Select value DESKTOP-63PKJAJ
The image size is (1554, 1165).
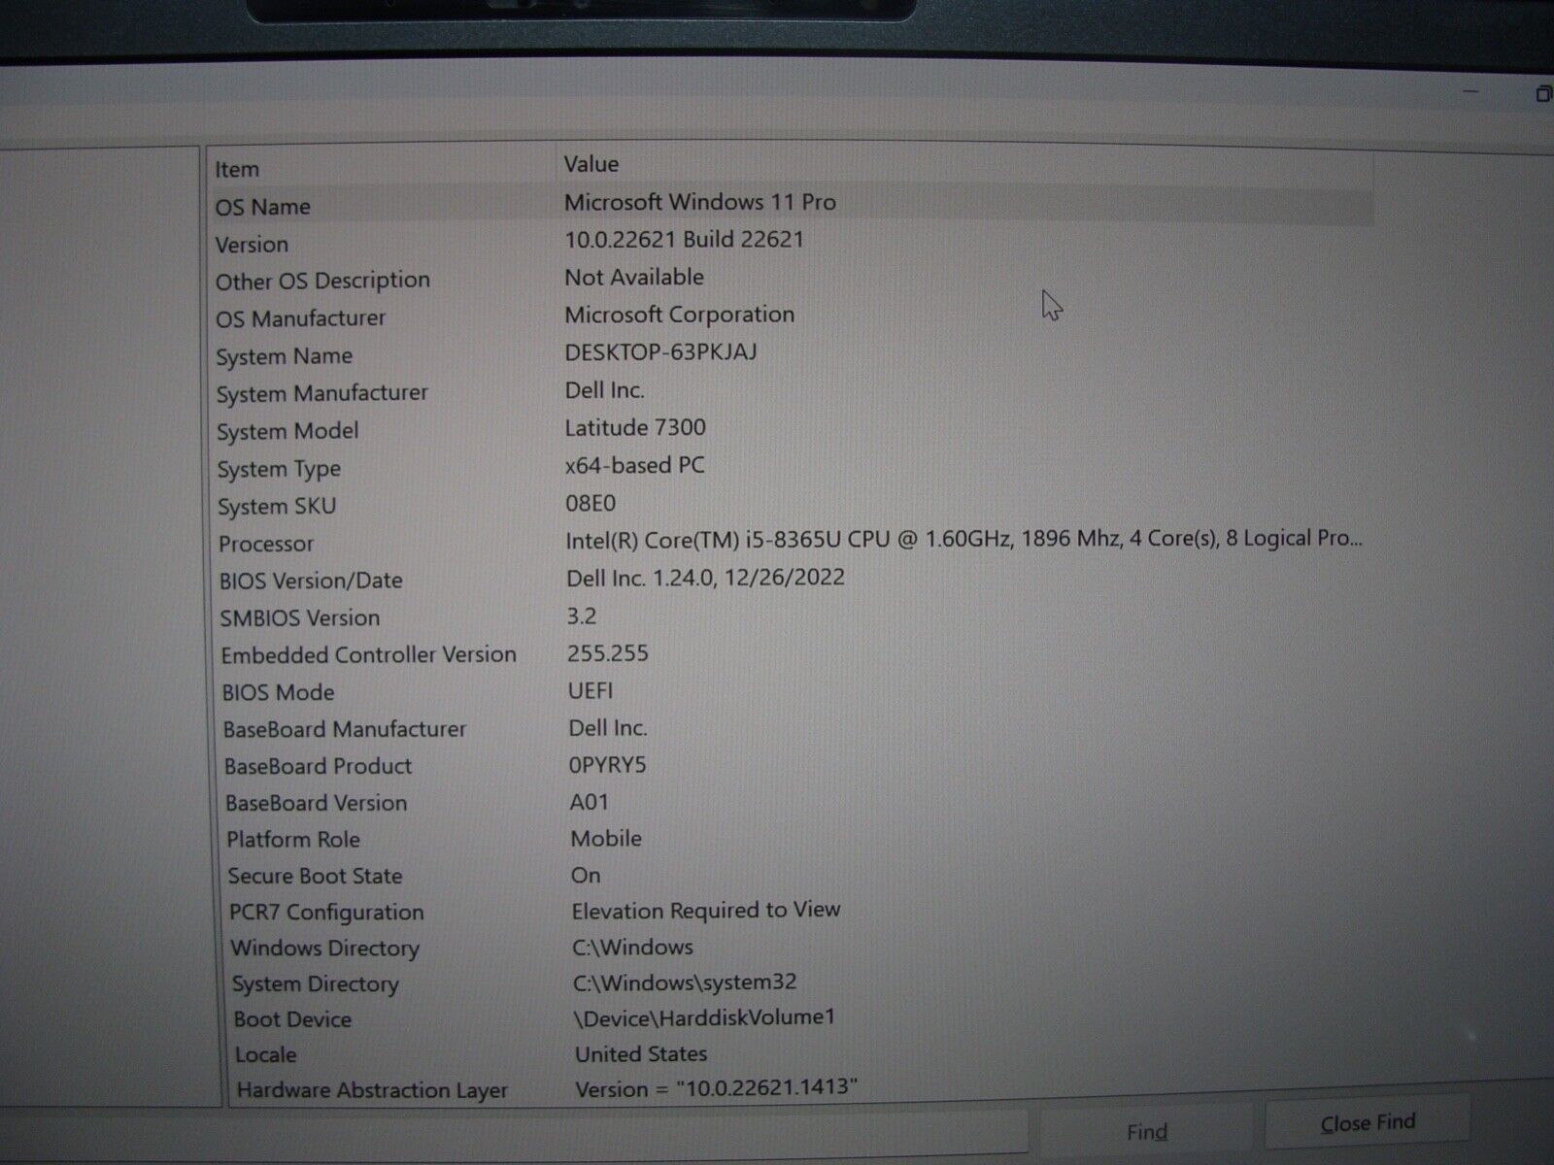click(x=661, y=352)
